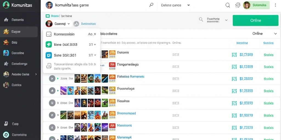Click the gray round icon beside Dioonodans

(x=76, y=24)
